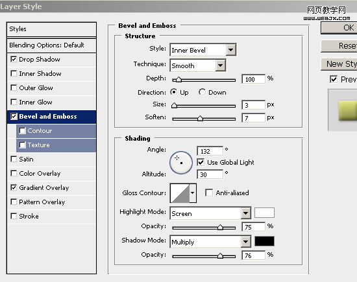
Task: Tick the Inner Glow checkbox
Action: coord(14,102)
